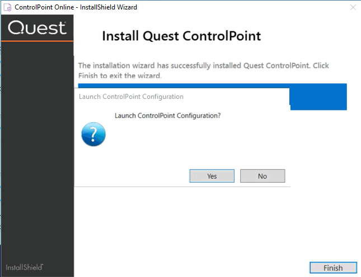Click the Launch ControlPoint Configuration dialog title
361x277 pixels.
[132, 97]
